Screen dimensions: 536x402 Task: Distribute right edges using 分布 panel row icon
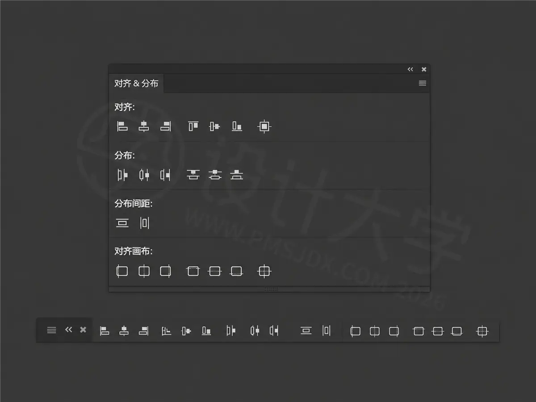166,175
